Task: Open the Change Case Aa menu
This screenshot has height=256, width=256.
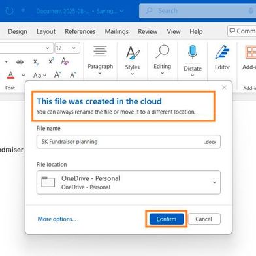Action: pyautogui.click(x=40, y=75)
